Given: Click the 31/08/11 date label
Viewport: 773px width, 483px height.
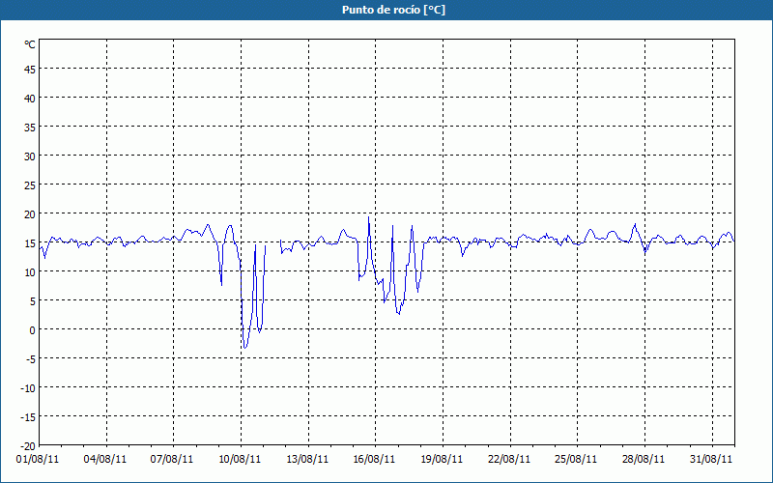Looking at the screenshot, I should (711, 459).
